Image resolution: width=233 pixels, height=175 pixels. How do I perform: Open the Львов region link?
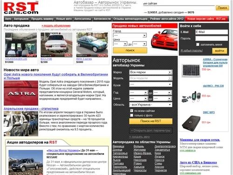(x=116, y=160)
